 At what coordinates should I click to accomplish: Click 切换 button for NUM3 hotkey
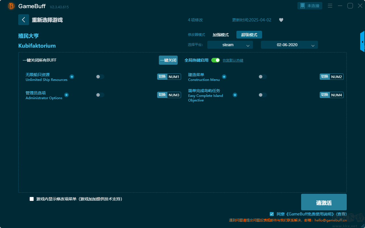162,95
